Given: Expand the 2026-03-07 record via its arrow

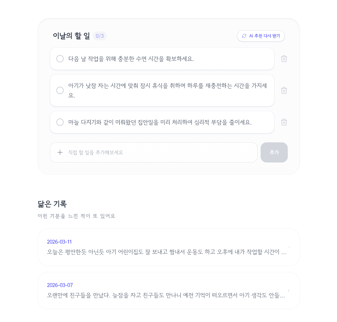Looking at the screenshot, I should (289, 291).
